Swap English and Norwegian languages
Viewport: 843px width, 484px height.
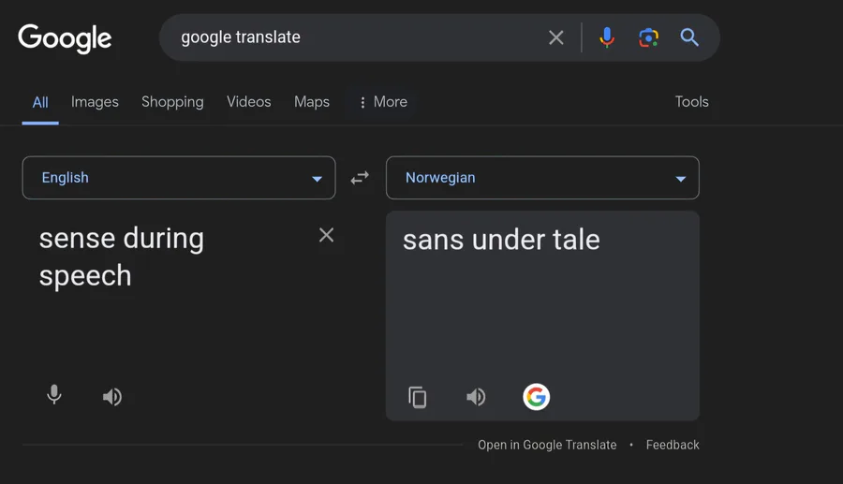[360, 178]
